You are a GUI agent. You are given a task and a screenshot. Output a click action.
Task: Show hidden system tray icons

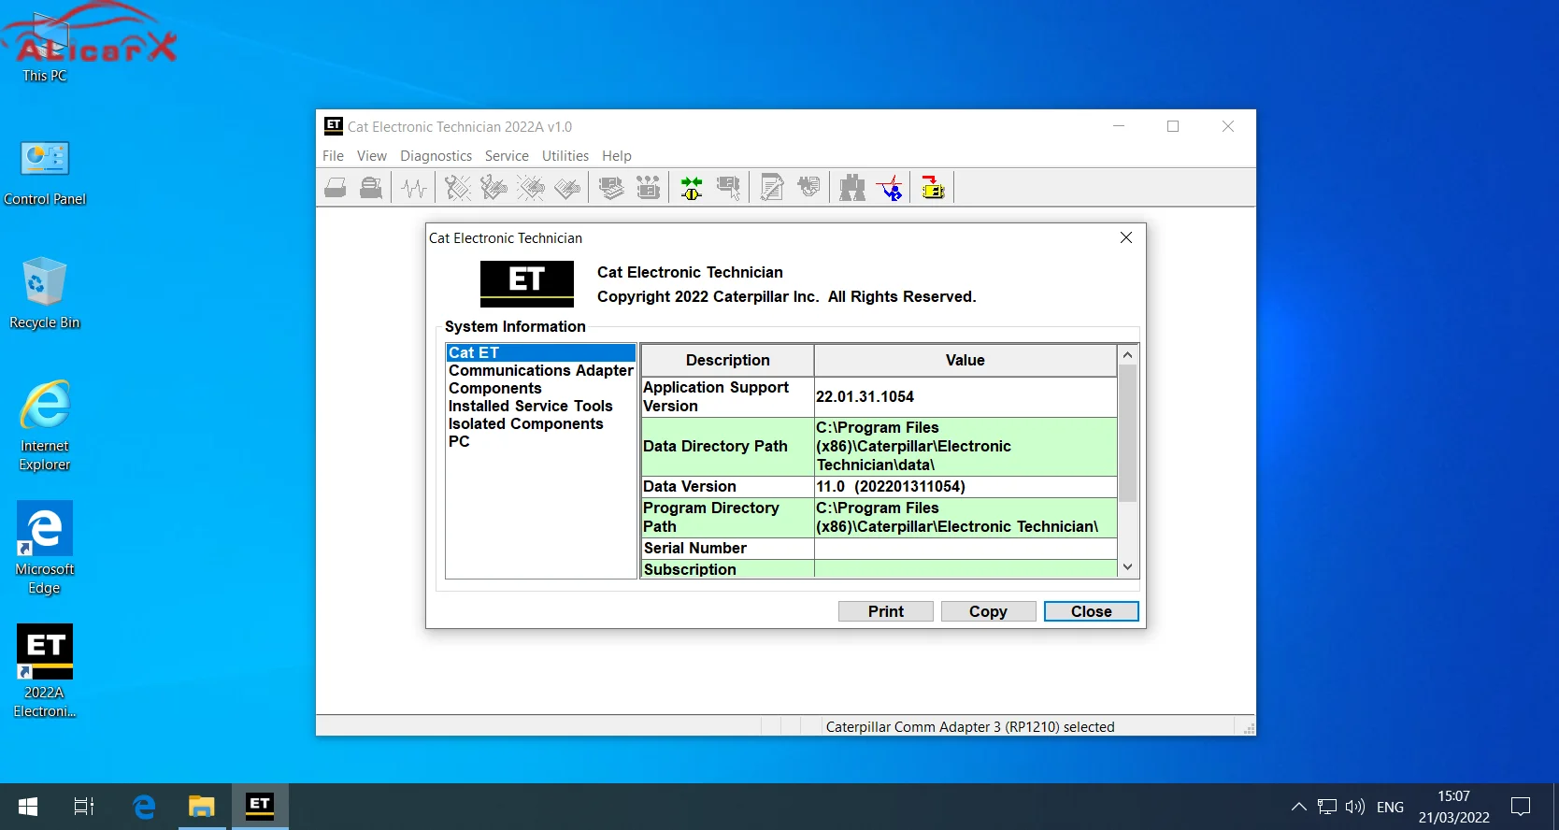pyautogui.click(x=1298, y=807)
